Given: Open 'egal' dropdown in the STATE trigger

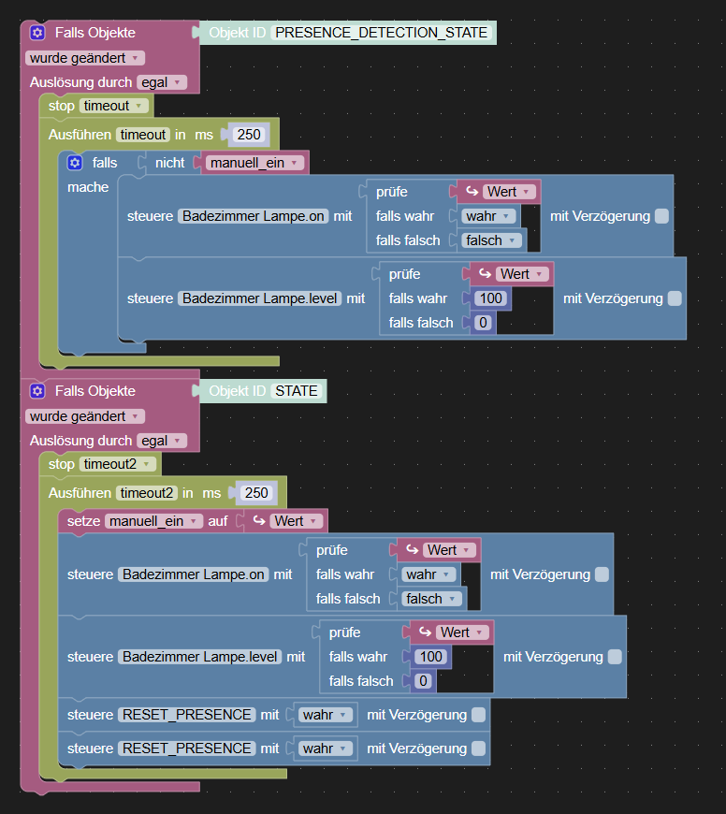Looking at the screenshot, I should (x=162, y=441).
